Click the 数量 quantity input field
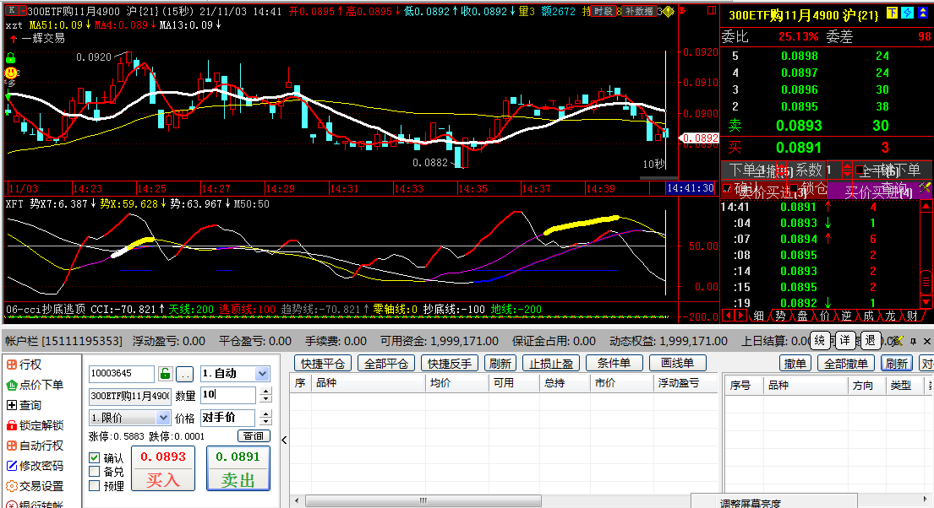The height and width of the screenshot is (508, 934). point(228,394)
